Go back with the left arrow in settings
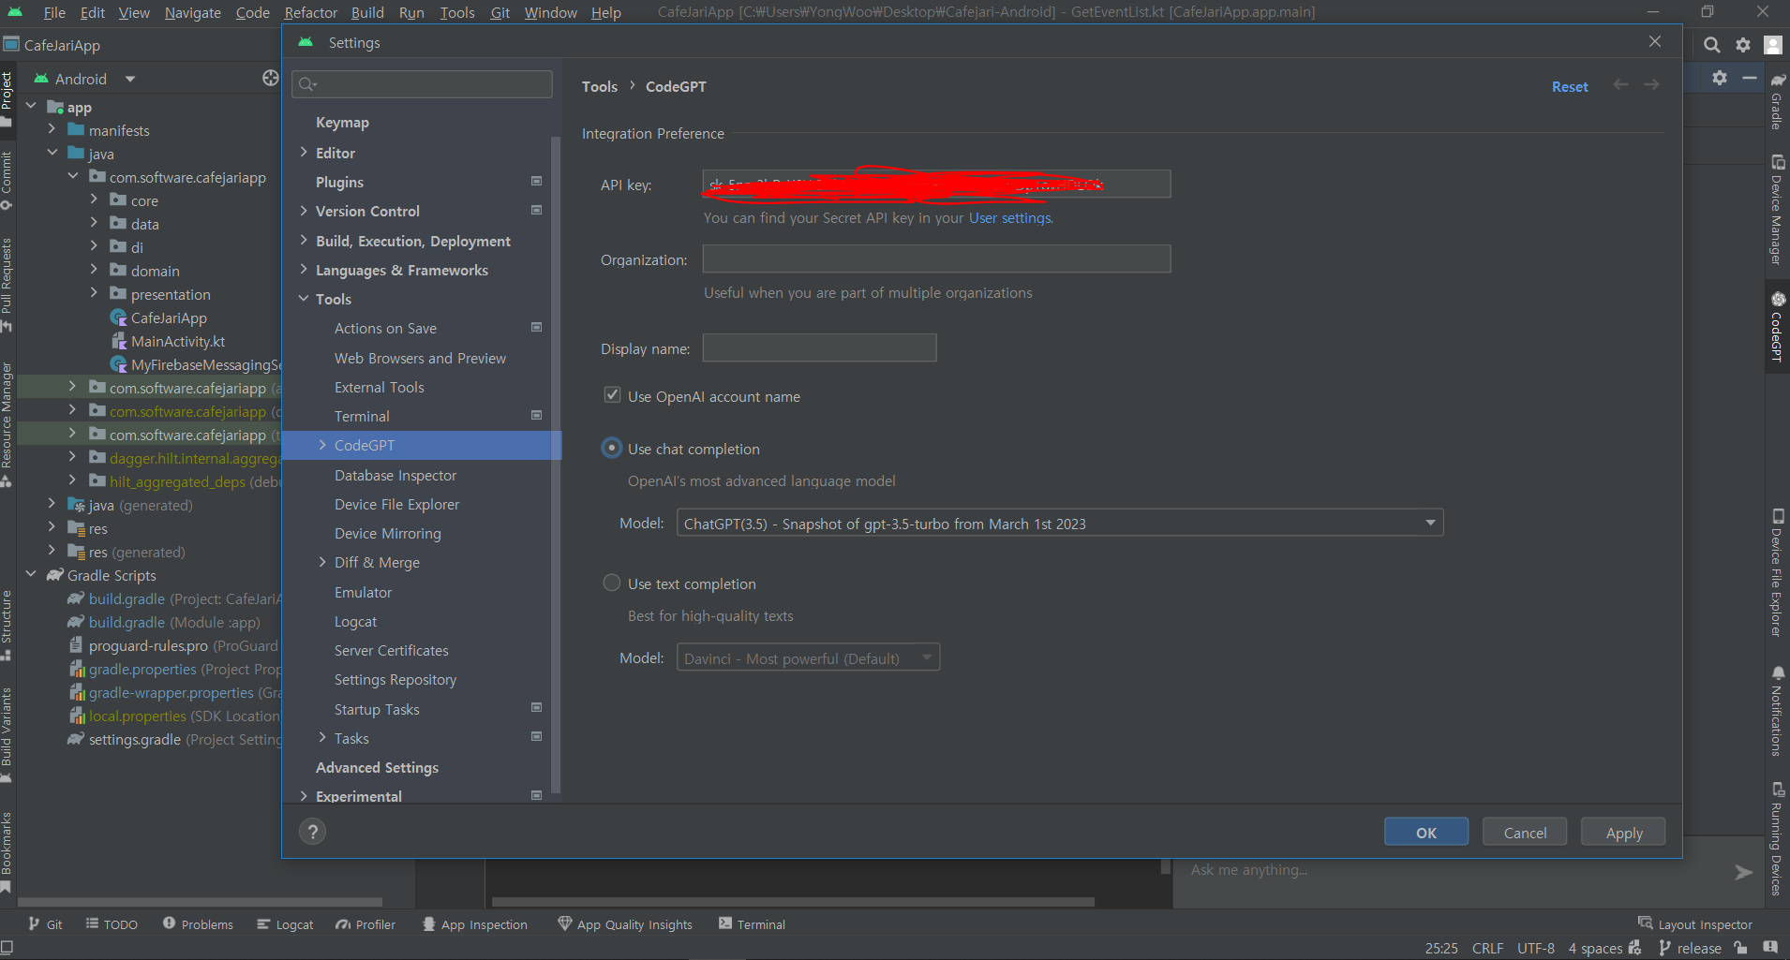1790x960 pixels. (1620, 85)
